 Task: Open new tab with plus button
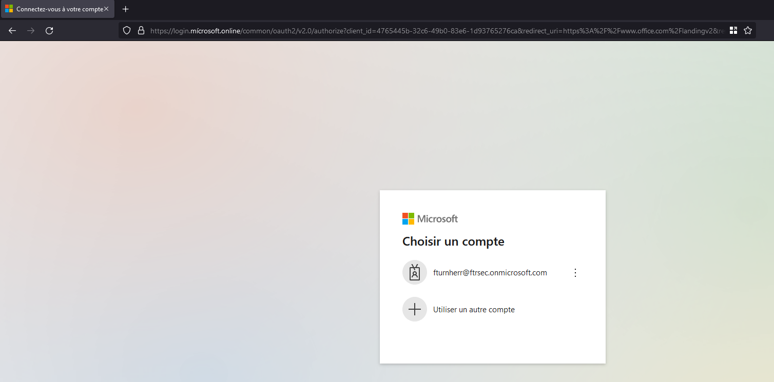click(126, 9)
